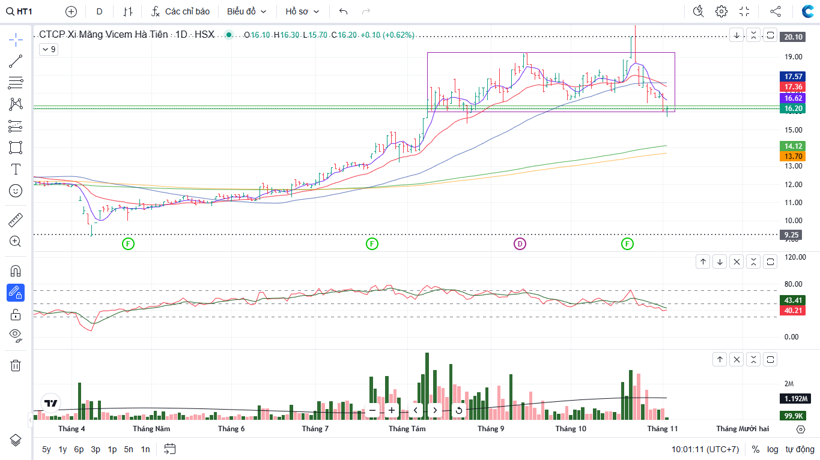820x460 pixels.
Task: Click the trash icon to remove drawings
Action: click(16, 365)
